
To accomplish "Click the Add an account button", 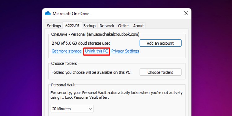I will tap(160, 43).
